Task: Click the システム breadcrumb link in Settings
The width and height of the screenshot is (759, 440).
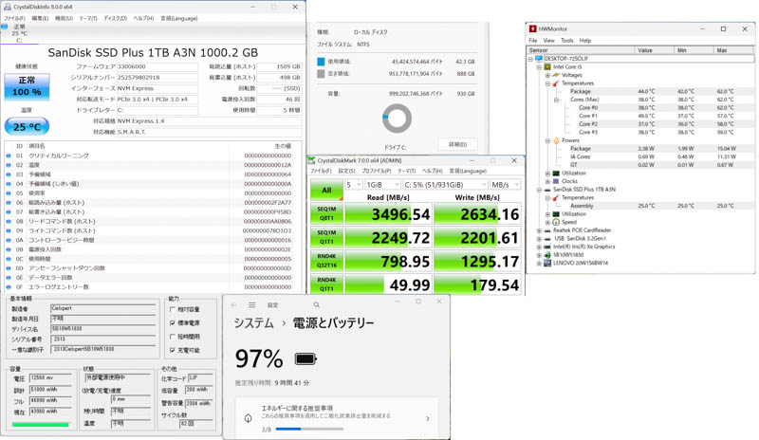Action: coord(253,322)
